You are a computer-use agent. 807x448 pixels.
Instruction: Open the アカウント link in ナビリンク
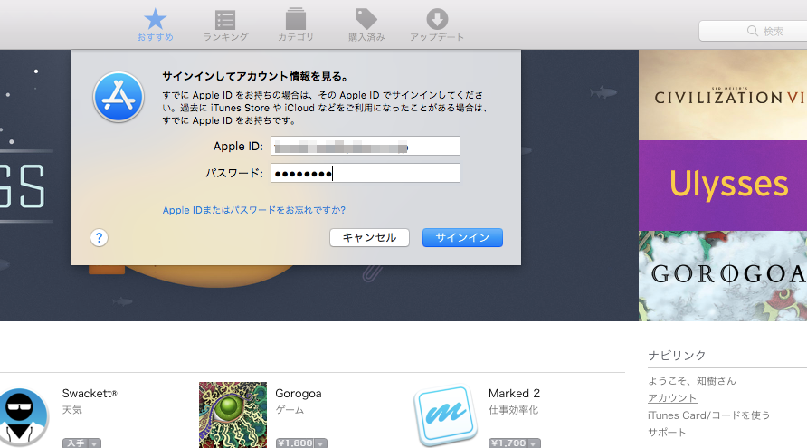672,398
